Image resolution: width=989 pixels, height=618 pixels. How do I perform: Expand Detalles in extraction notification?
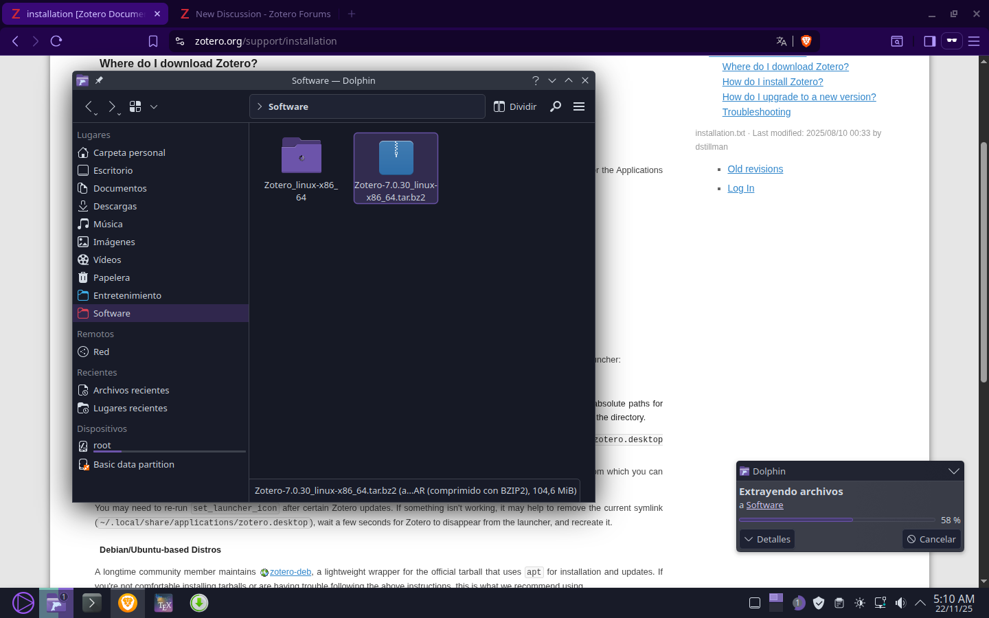coord(767,539)
